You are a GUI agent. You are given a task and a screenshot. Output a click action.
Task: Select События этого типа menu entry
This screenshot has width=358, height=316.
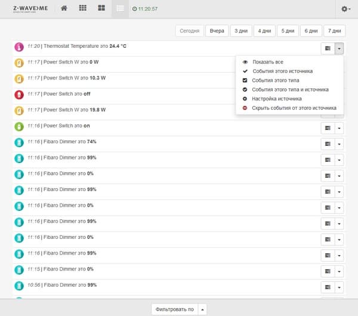tap(289, 80)
